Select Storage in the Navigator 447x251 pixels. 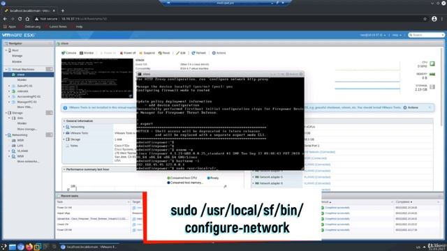pyautogui.click(x=17, y=113)
